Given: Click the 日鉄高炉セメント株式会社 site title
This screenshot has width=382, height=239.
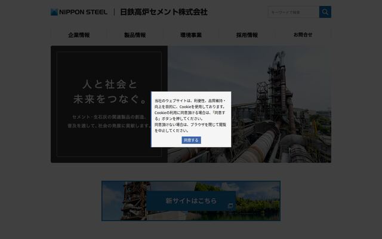Looking at the screenshot, I should click(x=164, y=12).
